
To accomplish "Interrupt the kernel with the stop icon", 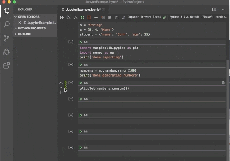I will (x=89, y=17).
